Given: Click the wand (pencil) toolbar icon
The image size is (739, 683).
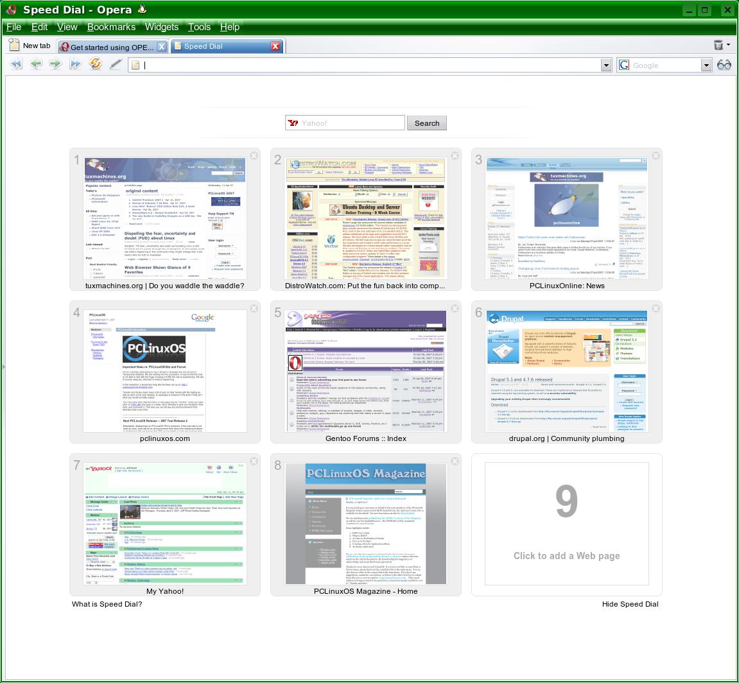Looking at the screenshot, I should 116,64.
